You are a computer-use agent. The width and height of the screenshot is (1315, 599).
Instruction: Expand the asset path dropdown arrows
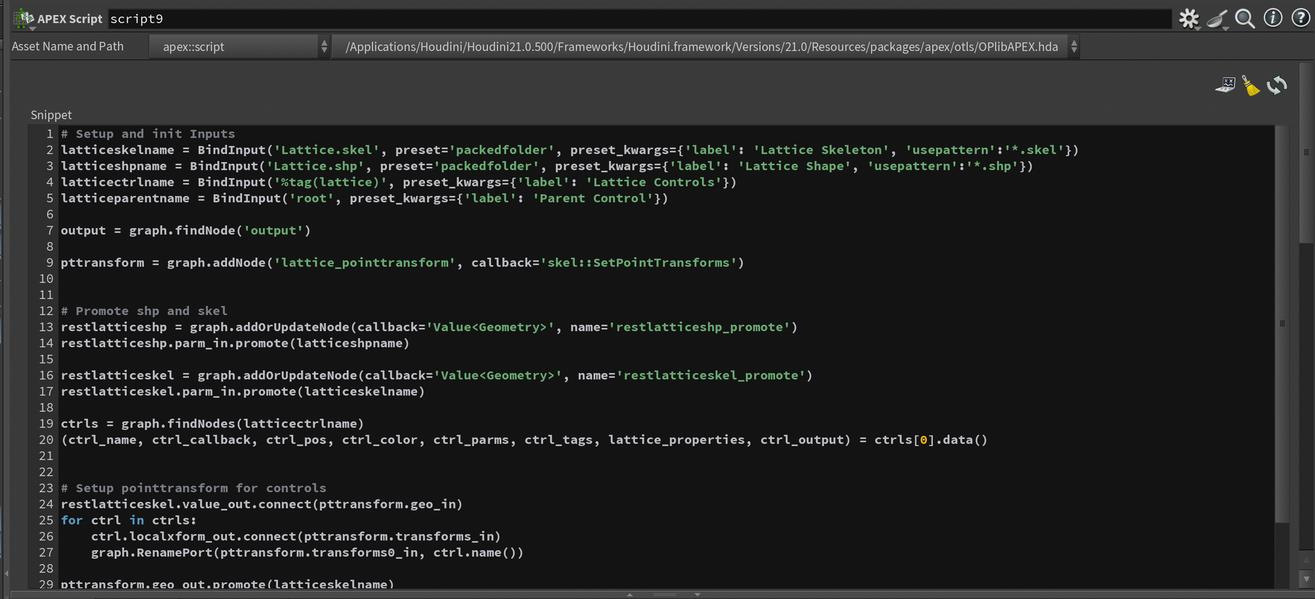1074,47
